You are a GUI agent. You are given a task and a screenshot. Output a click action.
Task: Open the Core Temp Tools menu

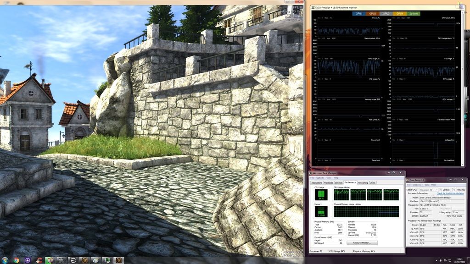tap(426, 185)
